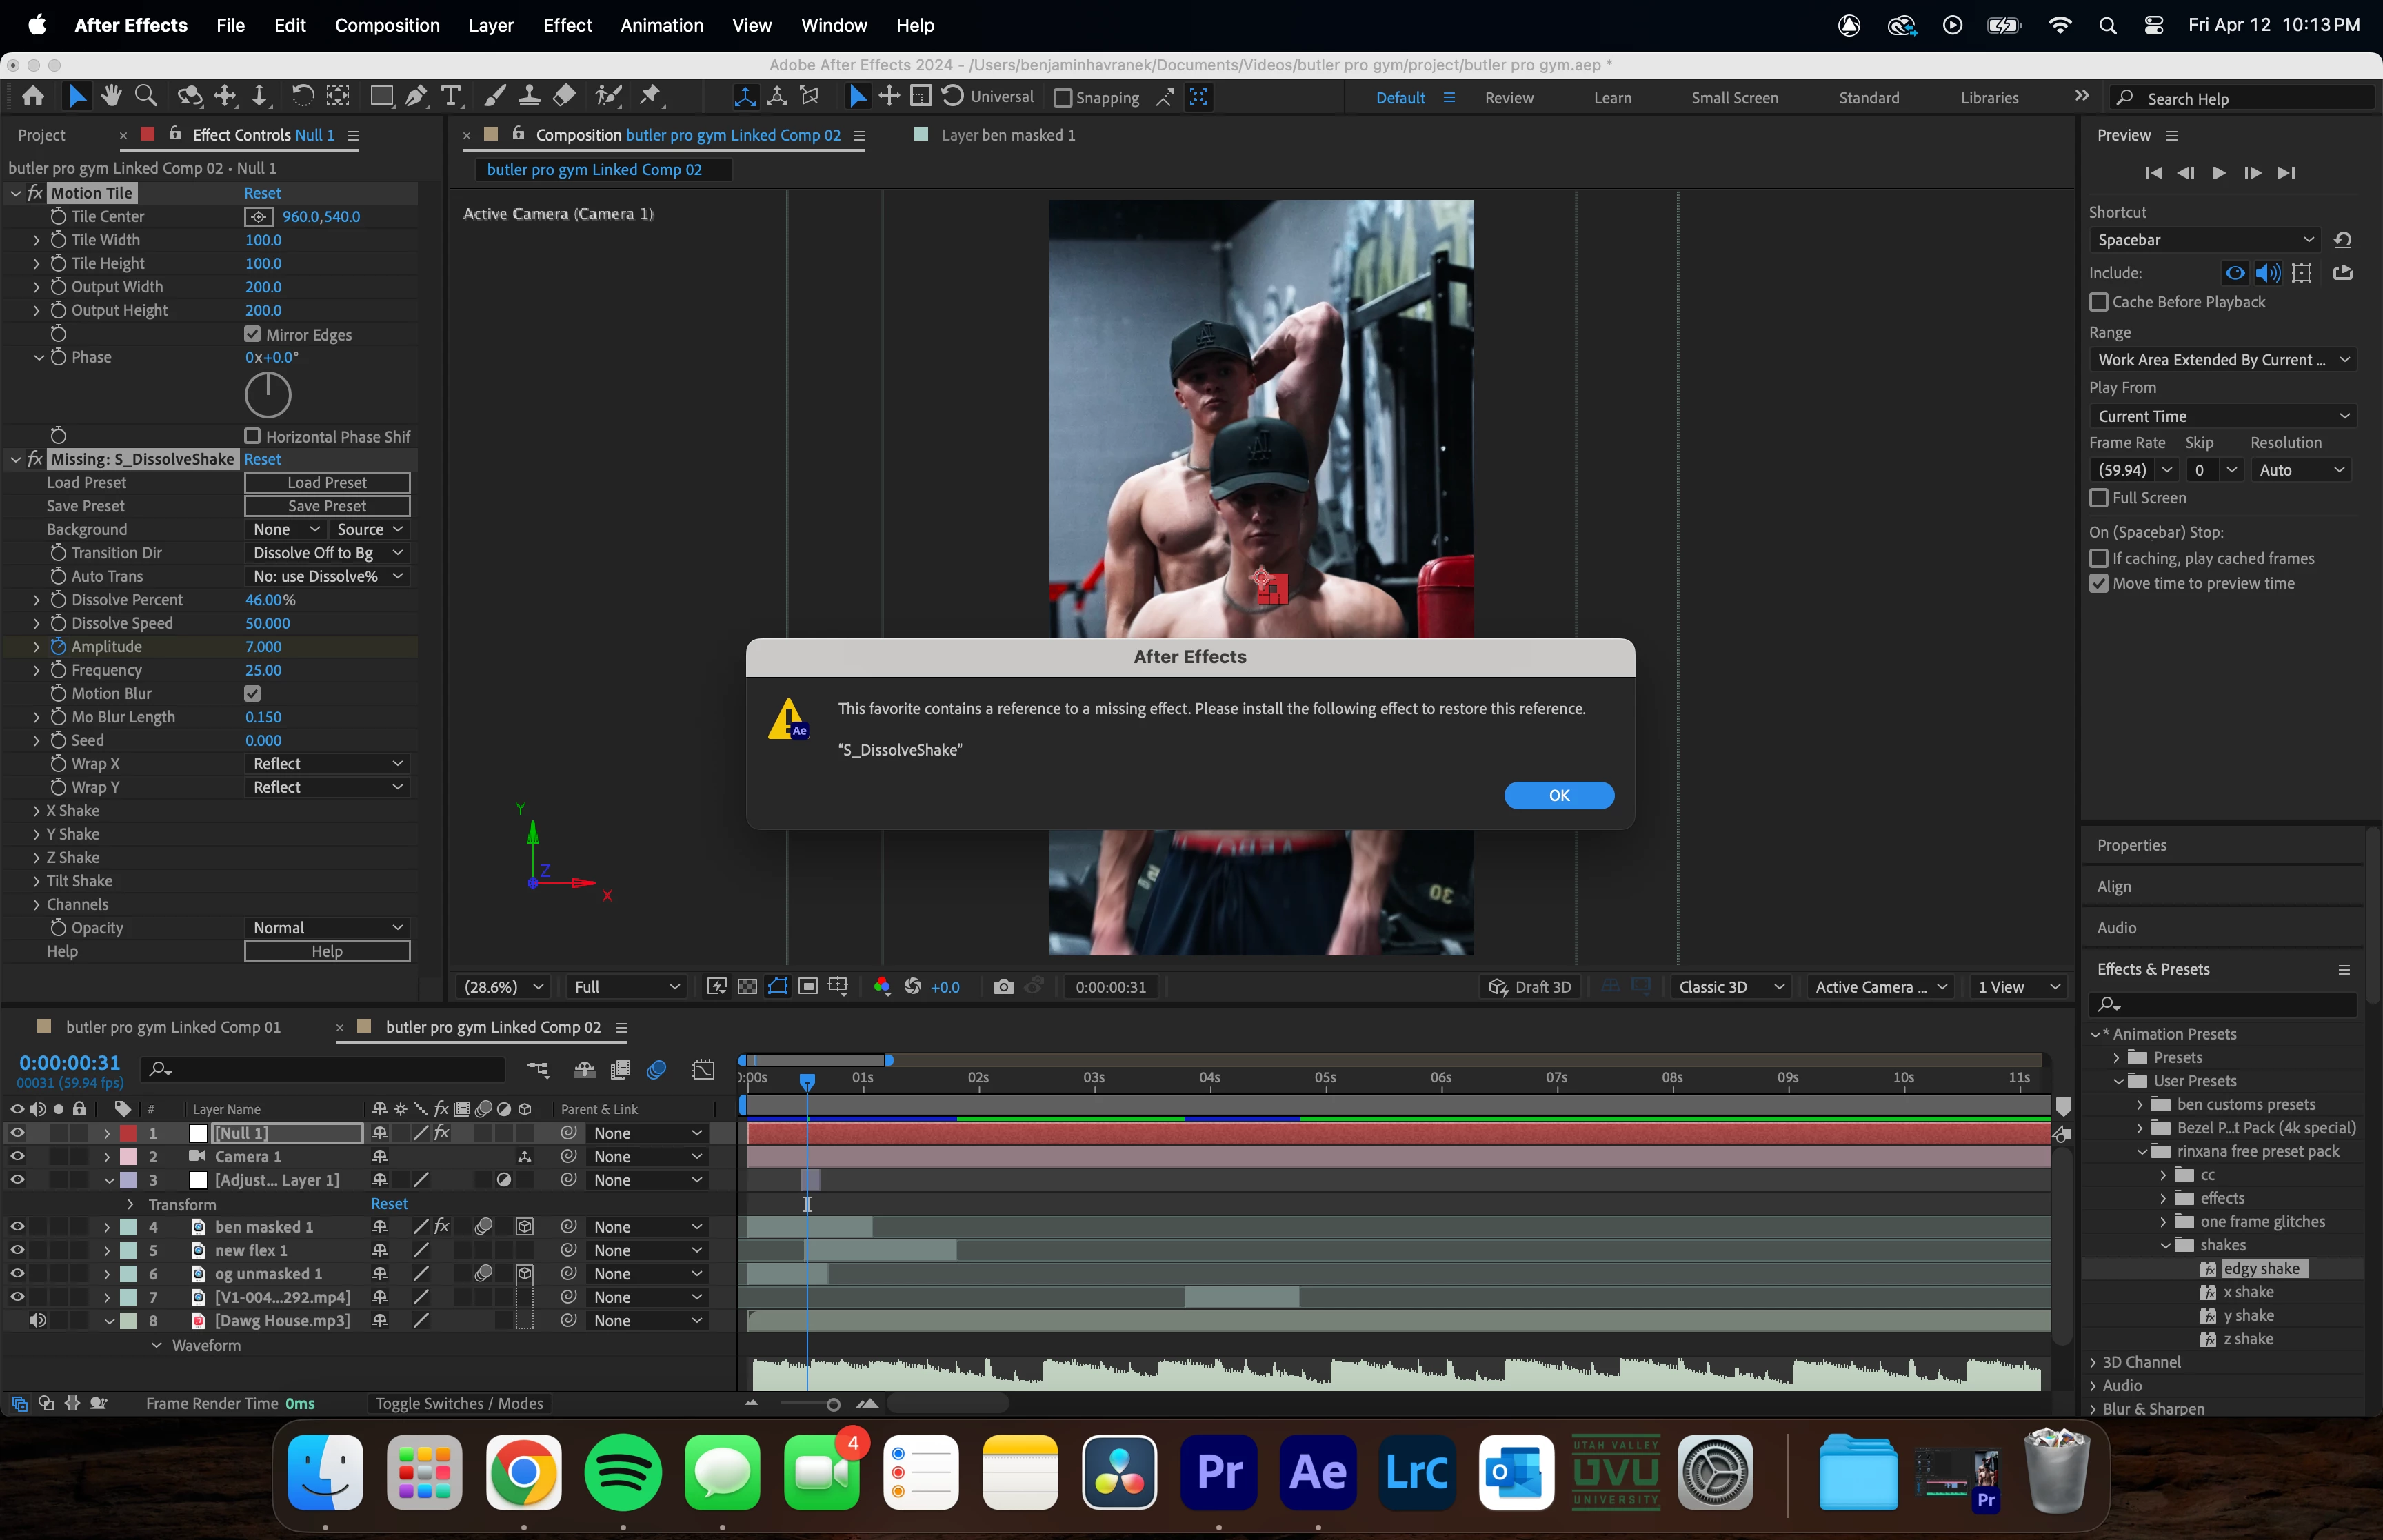Toggle the Mirror Edges checkbox
Viewport: 2383px width, 1540px height.
(253, 334)
